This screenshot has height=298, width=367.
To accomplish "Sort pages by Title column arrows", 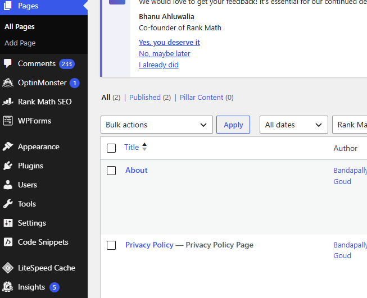I will tap(144, 147).
